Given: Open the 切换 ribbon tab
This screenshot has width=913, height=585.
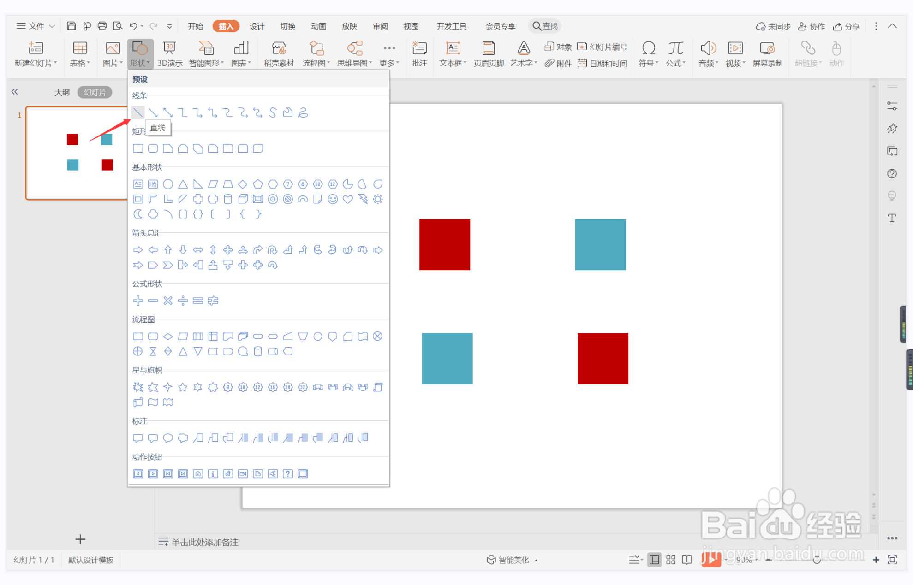Looking at the screenshot, I should point(287,26).
